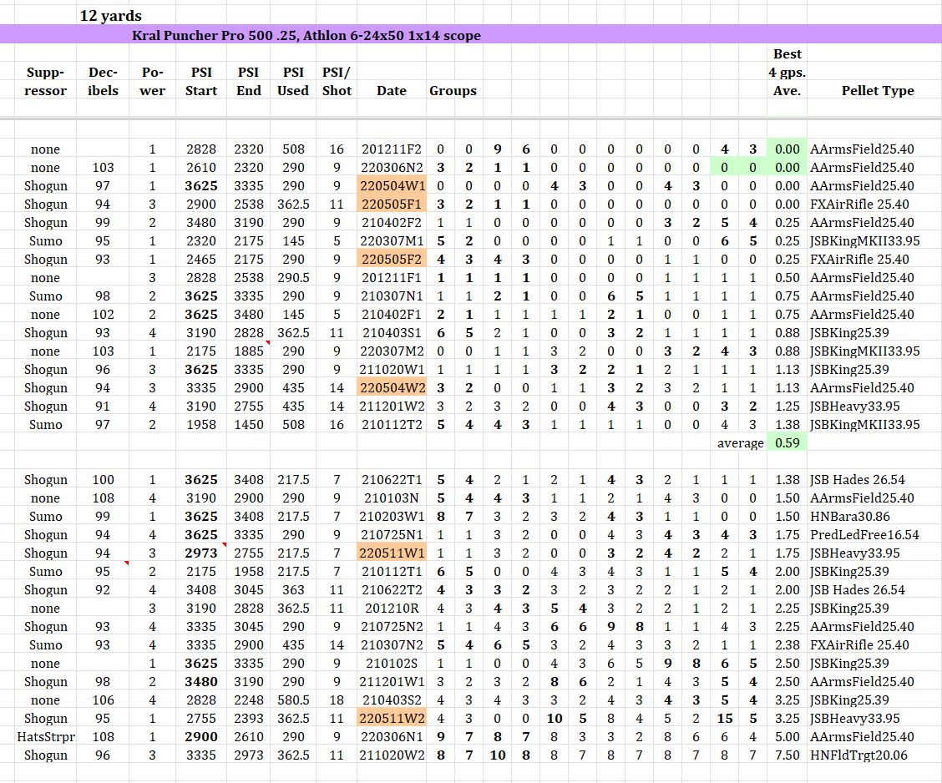Select date cell 210403S2
Image resolution: width=942 pixels, height=783 pixels.
pyautogui.click(x=392, y=700)
